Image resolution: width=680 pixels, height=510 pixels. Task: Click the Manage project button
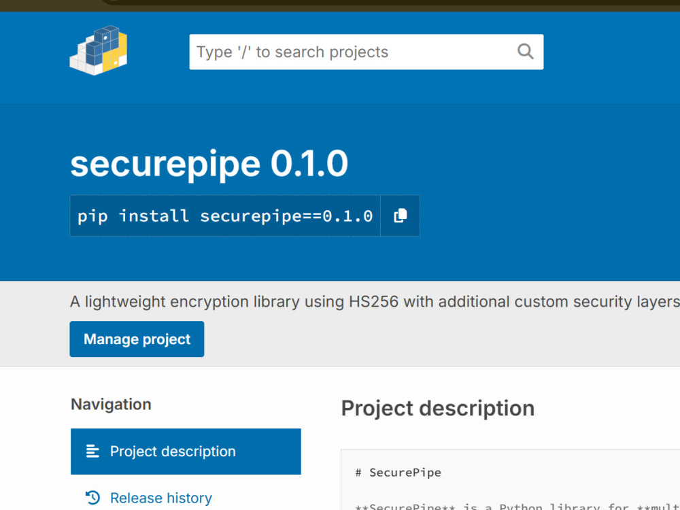pos(137,339)
